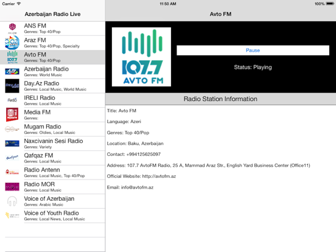
Task: Open the Official Website http://avtofm.az line
Action: click(x=141, y=177)
